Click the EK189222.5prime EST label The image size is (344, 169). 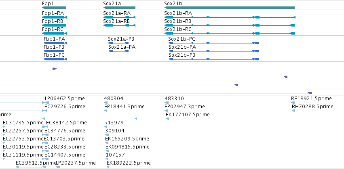click(129, 163)
